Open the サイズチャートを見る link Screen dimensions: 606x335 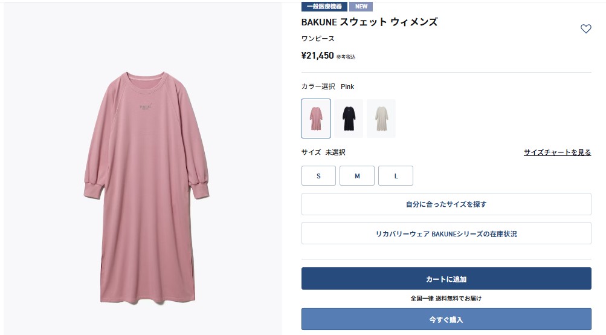pos(557,152)
